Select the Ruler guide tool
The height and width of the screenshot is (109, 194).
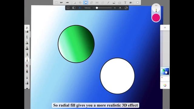coord(92,2)
